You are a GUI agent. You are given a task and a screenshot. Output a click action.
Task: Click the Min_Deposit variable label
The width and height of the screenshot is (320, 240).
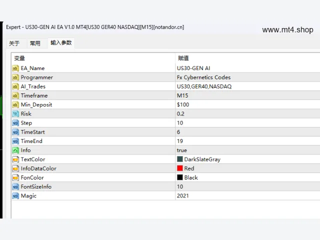click(36, 104)
